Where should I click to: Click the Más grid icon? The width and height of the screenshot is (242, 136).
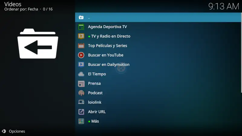81,121
